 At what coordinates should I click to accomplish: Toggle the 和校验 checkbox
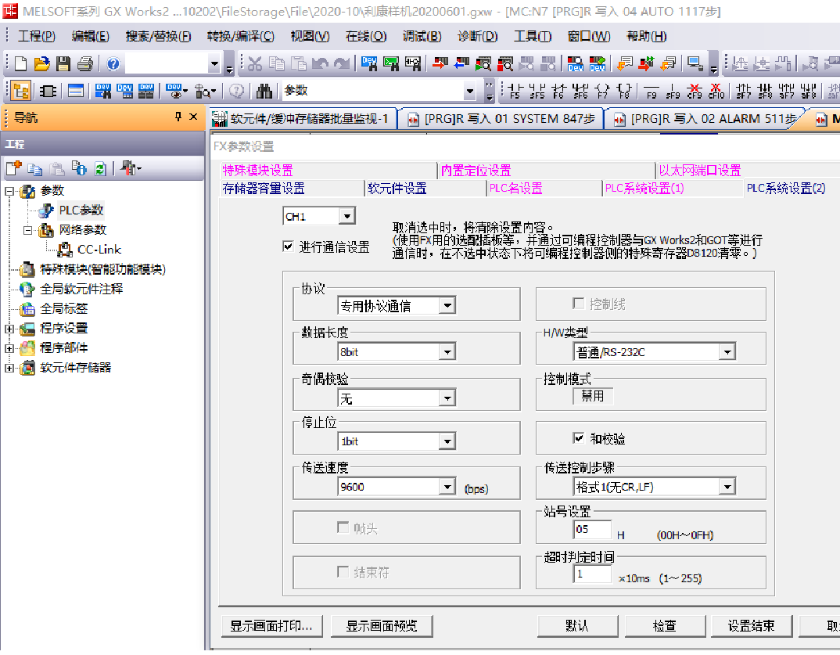point(579,438)
